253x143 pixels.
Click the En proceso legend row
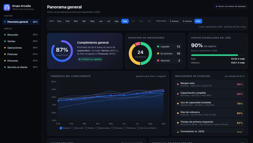tap(169, 54)
